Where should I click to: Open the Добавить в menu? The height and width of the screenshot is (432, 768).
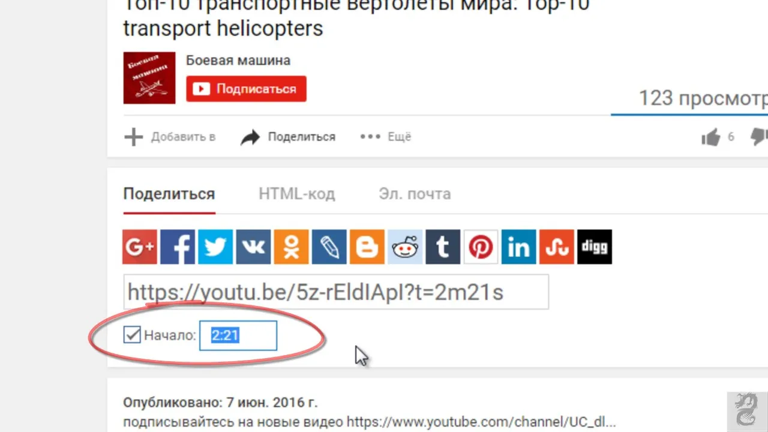pos(170,137)
